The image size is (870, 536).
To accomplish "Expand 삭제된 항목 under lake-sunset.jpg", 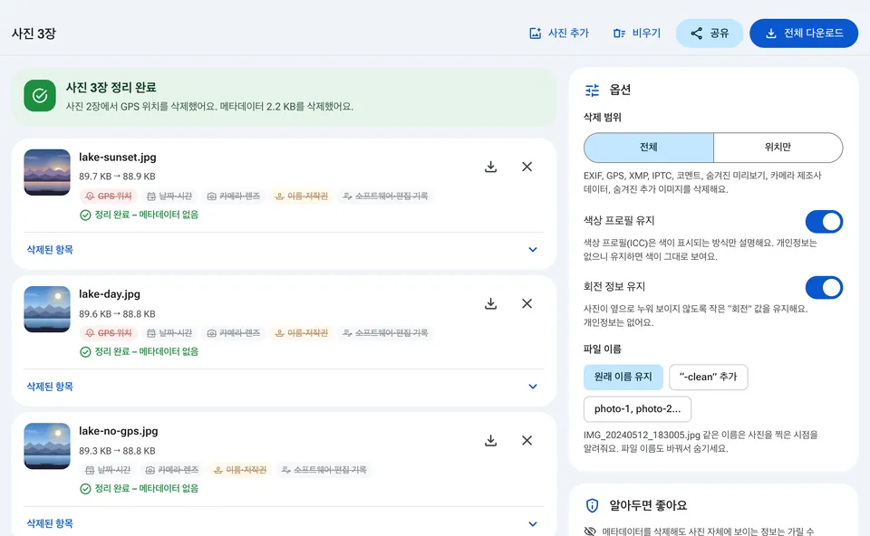I will click(x=284, y=250).
